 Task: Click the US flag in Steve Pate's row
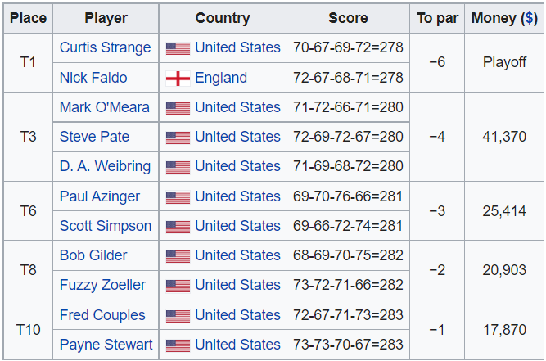pyautogui.click(x=178, y=138)
